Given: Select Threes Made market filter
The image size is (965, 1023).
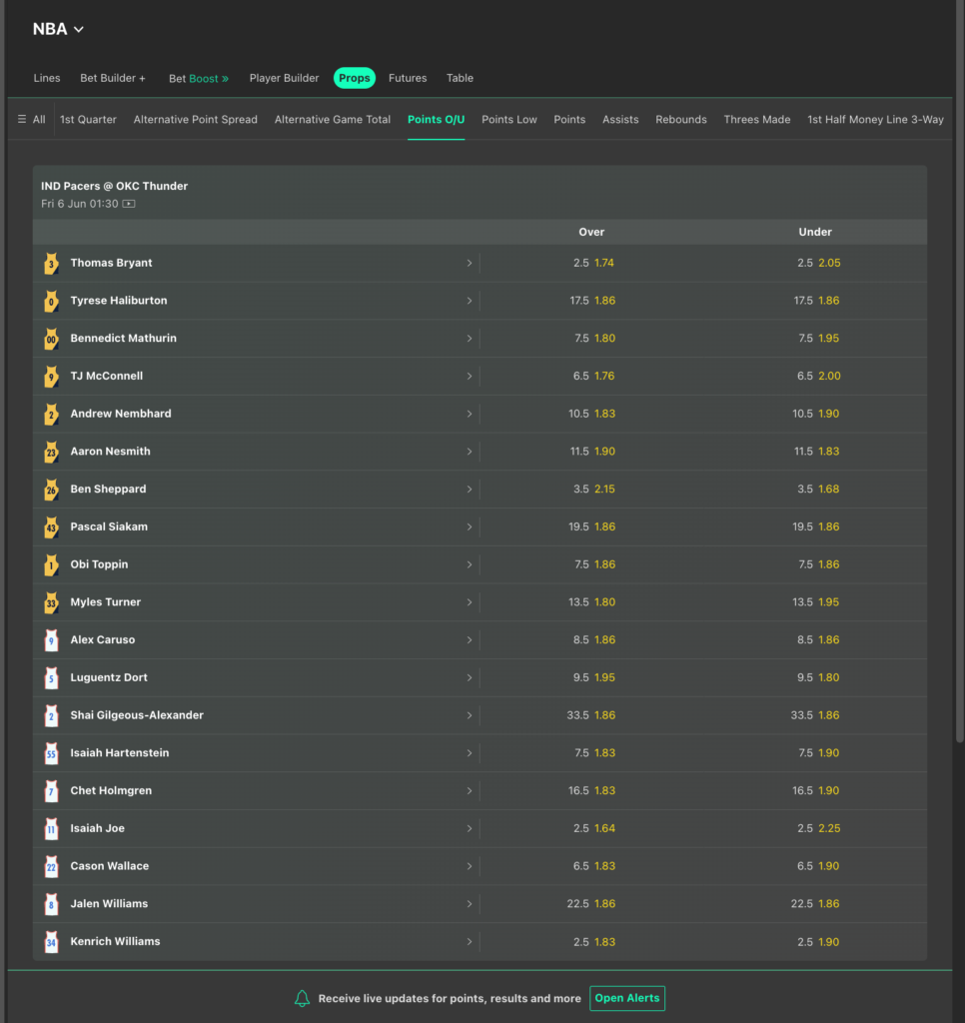Looking at the screenshot, I should [757, 120].
